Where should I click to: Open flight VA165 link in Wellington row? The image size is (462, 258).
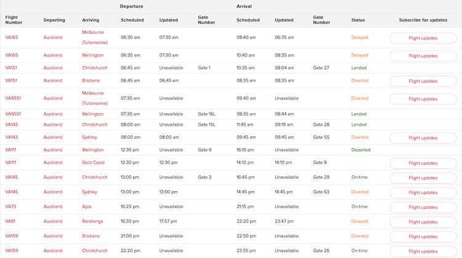tap(12, 55)
